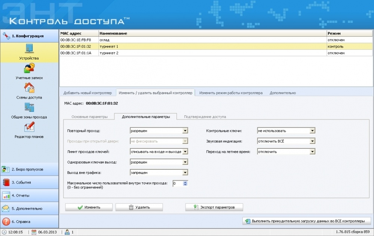This screenshot has height=236, width=374.
Task: Click the envelope icon for Дополнительно
Action: (6, 209)
